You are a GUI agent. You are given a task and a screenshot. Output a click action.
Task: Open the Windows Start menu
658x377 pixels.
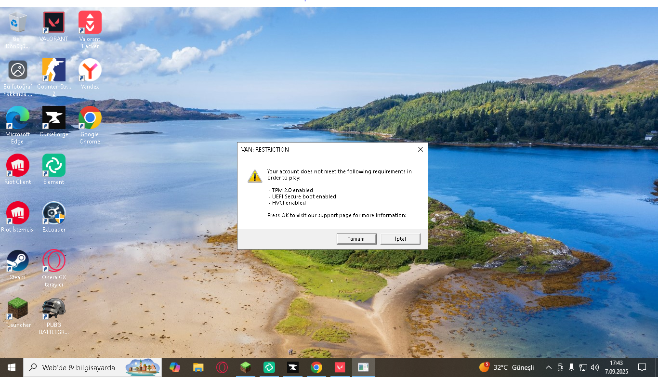tap(12, 367)
